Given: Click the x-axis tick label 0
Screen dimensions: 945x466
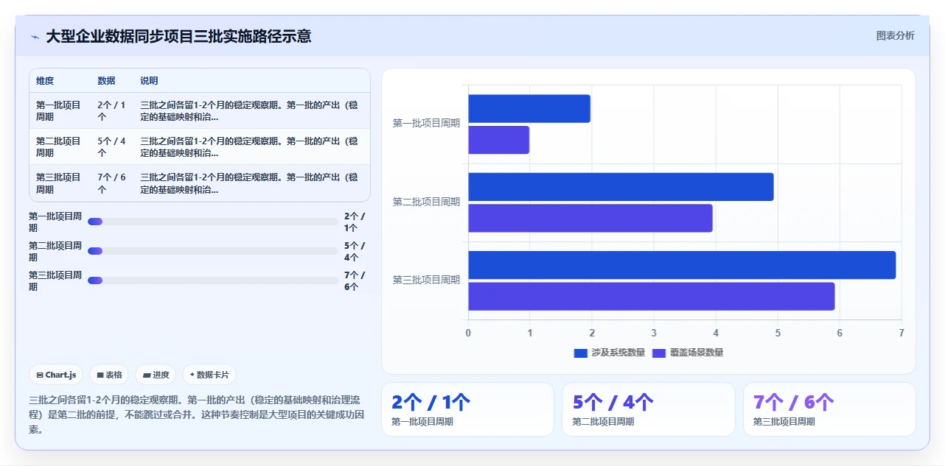Looking at the screenshot, I should [x=468, y=333].
